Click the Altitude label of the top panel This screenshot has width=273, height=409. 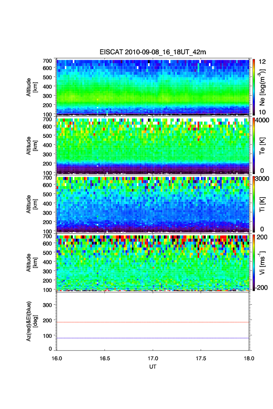(x=31, y=87)
